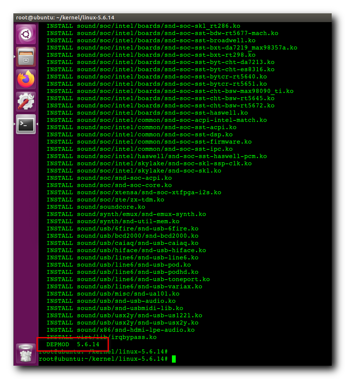Click the line snd-soc-skl_rt286.ko
Screen dimensions: 345x379
(143, 26)
